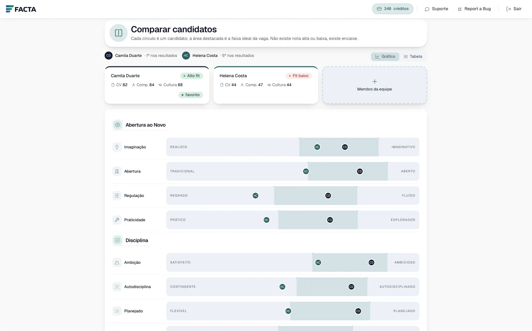Click the REGRADO scale label
532x331 pixels.
pos(179,196)
